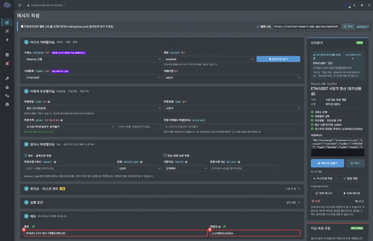Viewport: 373px width, 241px height.
Task: Open the info circle sidebar icon
Action: coord(7,104)
